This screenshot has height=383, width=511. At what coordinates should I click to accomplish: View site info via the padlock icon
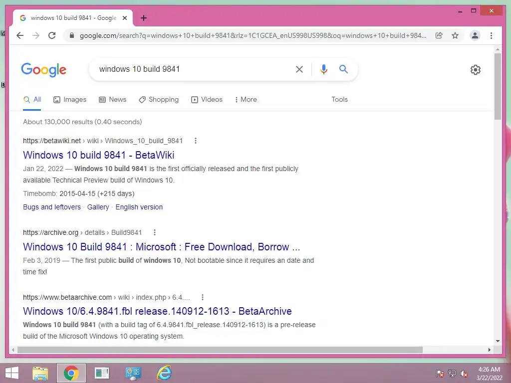click(x=72, y=35)
